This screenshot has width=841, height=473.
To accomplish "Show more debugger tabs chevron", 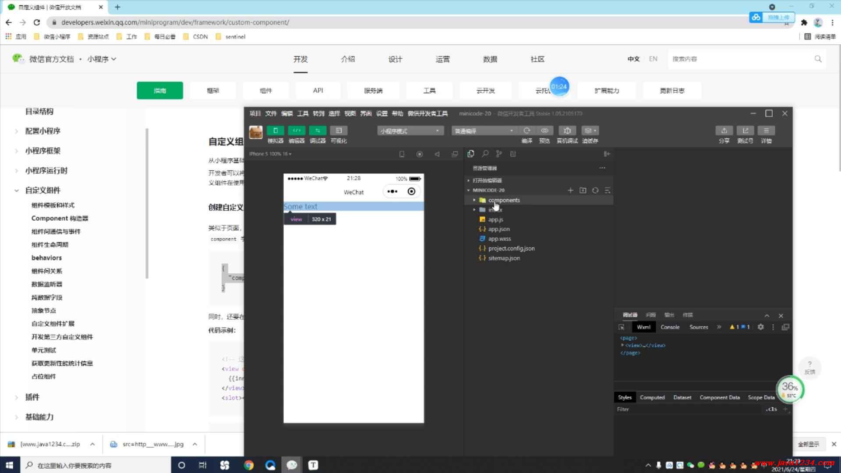I will tap(719, 327).
